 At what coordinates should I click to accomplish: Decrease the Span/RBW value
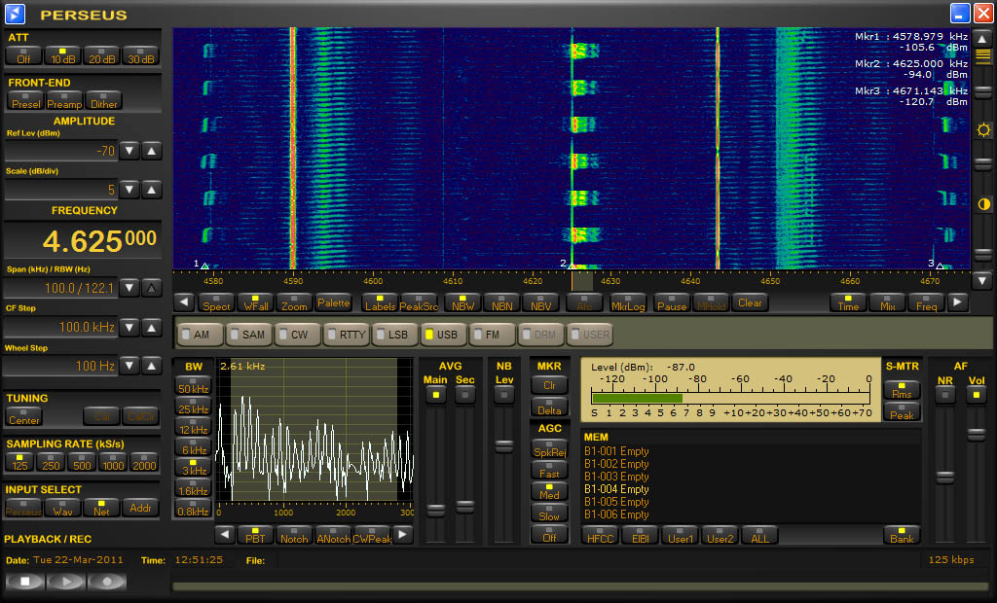click(129, 288)
